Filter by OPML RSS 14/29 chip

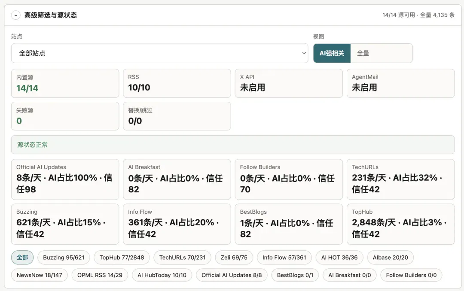click(100, 275)
